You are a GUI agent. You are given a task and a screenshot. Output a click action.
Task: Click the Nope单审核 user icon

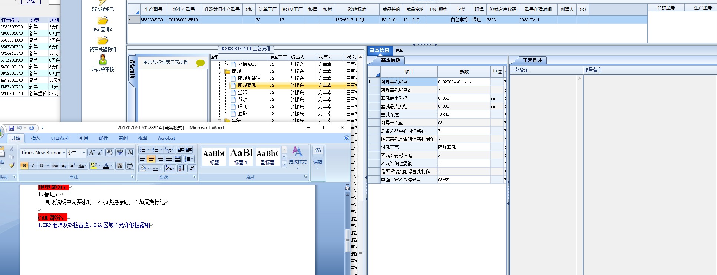click(103, 60)
